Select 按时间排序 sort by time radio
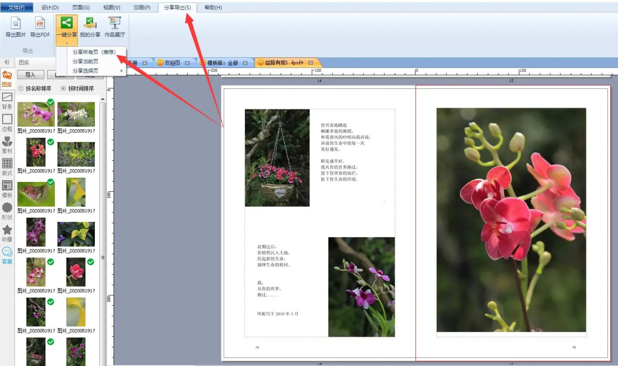The height and width of the screenshot is (366, 618). coord(64,88)
